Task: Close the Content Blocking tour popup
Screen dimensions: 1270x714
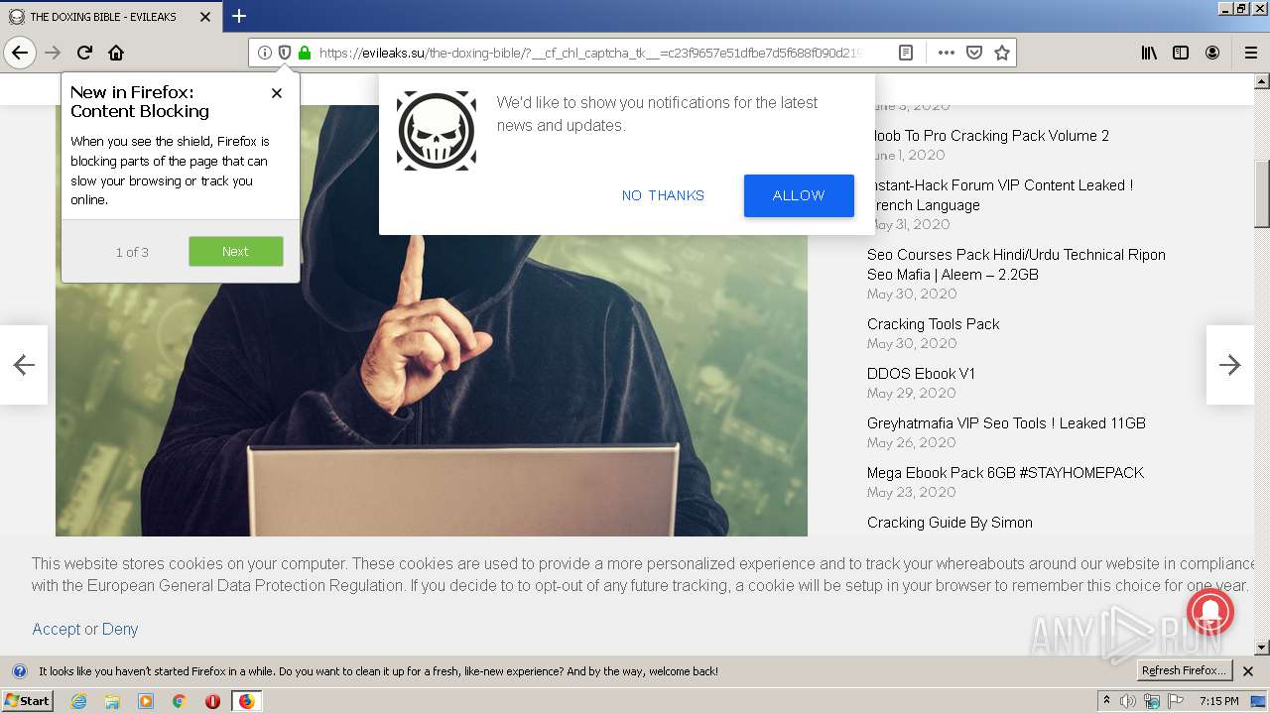Action: click(x=277, y=93)
